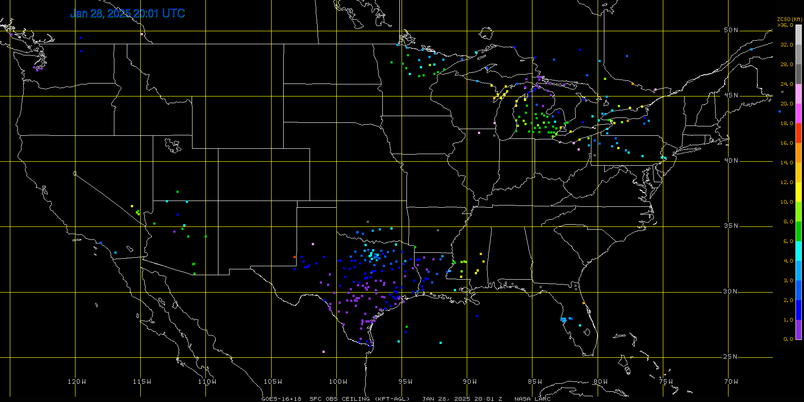The height and width of the screenshot is (402, 804).
Task: Click the '85 W' longitude label
Action: coord(535,381)
